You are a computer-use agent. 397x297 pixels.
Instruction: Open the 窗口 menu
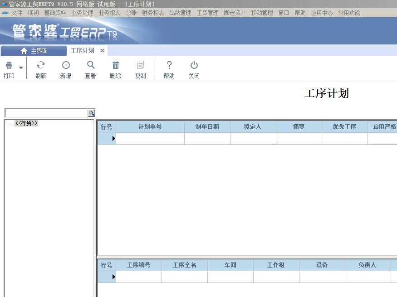[x=284, y=13]
